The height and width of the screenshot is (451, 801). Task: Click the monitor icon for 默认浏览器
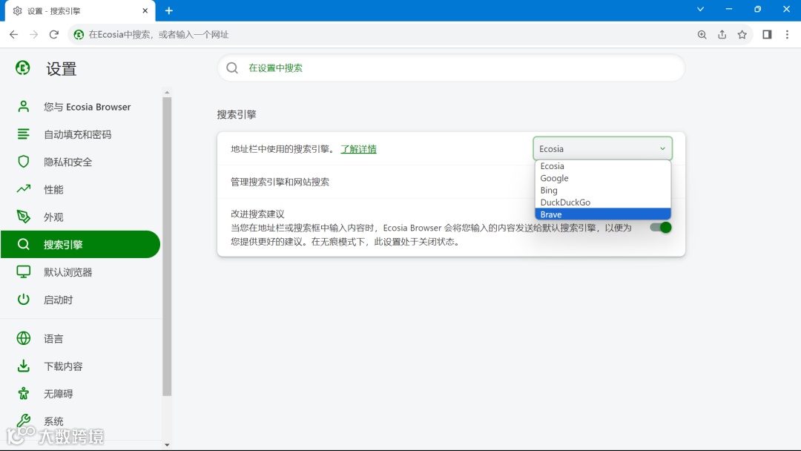tap(24, 271)
